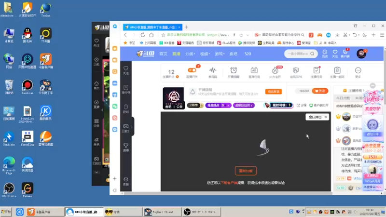Click the Douyu room search input
The image size is (386, 217).
click(298, 54)
